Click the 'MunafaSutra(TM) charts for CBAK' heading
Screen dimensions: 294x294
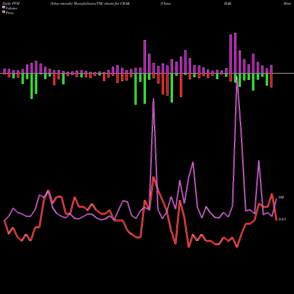click(101, 4)
